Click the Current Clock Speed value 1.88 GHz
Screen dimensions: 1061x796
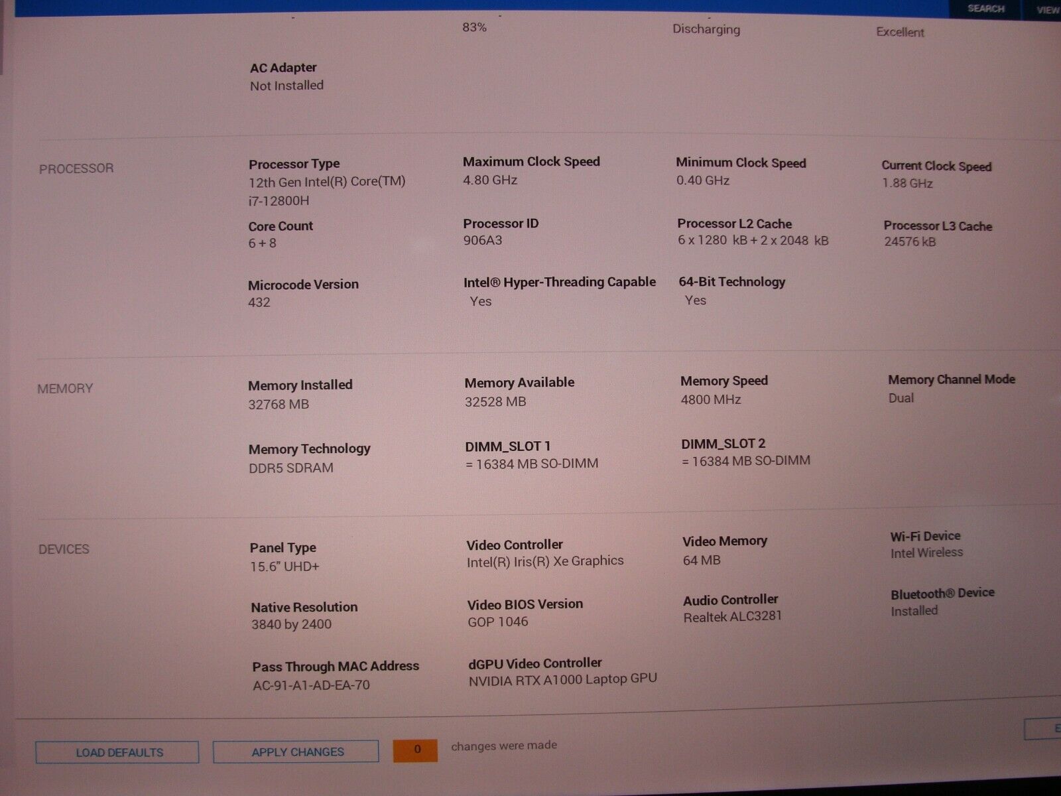click(907, 183)
